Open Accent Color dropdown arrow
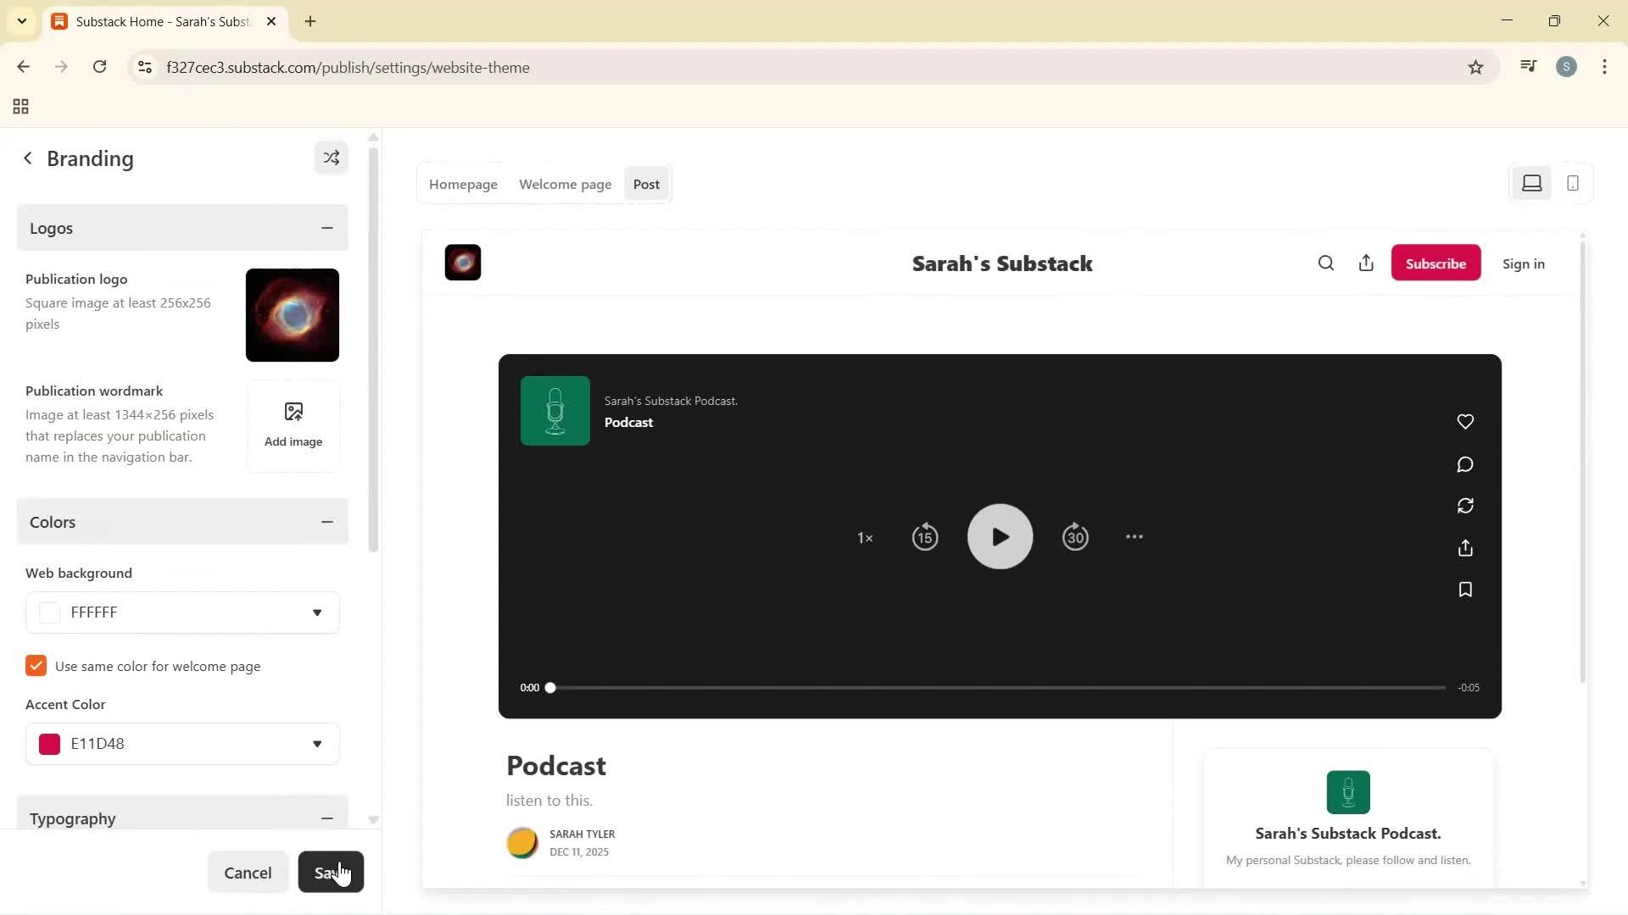Screen dimensions: 1628x915 316,744
